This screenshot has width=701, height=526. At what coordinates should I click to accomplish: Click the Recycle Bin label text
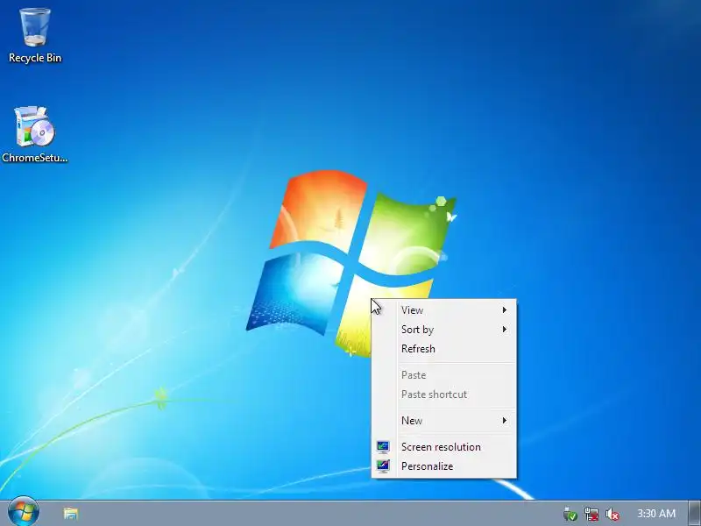coord(35,58)
